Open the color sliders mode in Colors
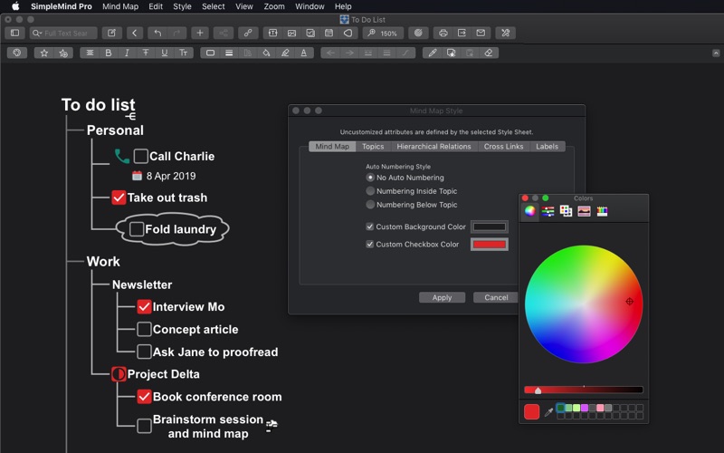Image resolution: width=724 pixels, height=453 pixels. pyautogui.click(x=548, y=211)
